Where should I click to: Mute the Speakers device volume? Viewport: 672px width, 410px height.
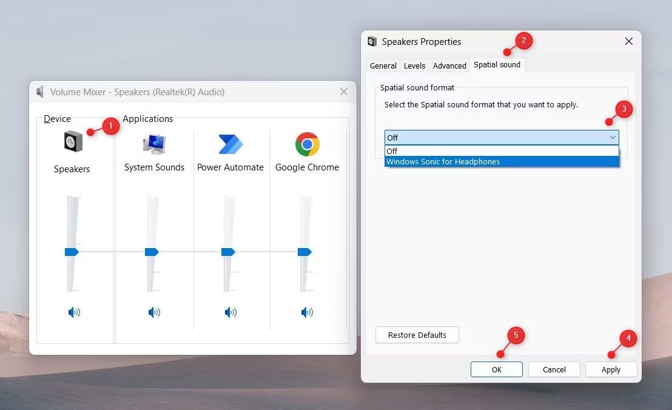74,312
